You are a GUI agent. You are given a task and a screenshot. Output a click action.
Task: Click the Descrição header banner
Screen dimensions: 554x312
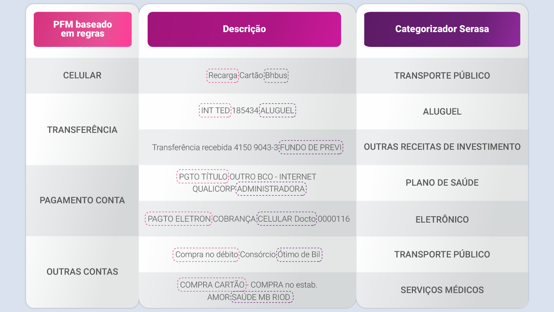pyautogui.click(x=244, y=29)
